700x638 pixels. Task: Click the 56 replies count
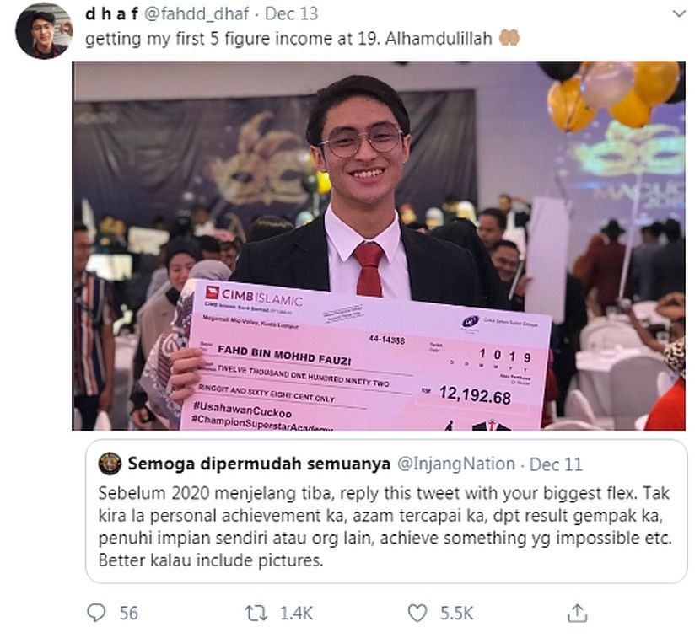(128, 613)
